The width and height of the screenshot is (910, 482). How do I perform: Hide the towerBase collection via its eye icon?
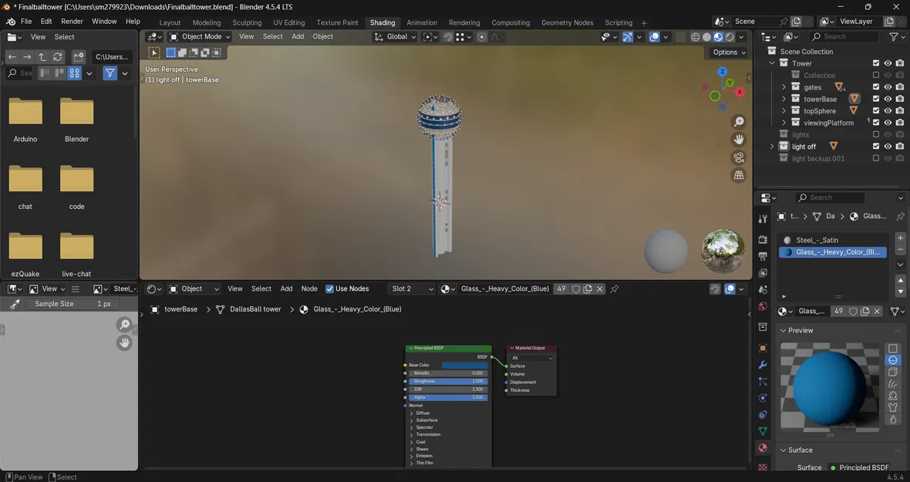point(888,99)
